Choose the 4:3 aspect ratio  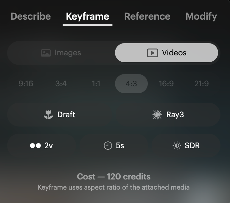point(131,84)
